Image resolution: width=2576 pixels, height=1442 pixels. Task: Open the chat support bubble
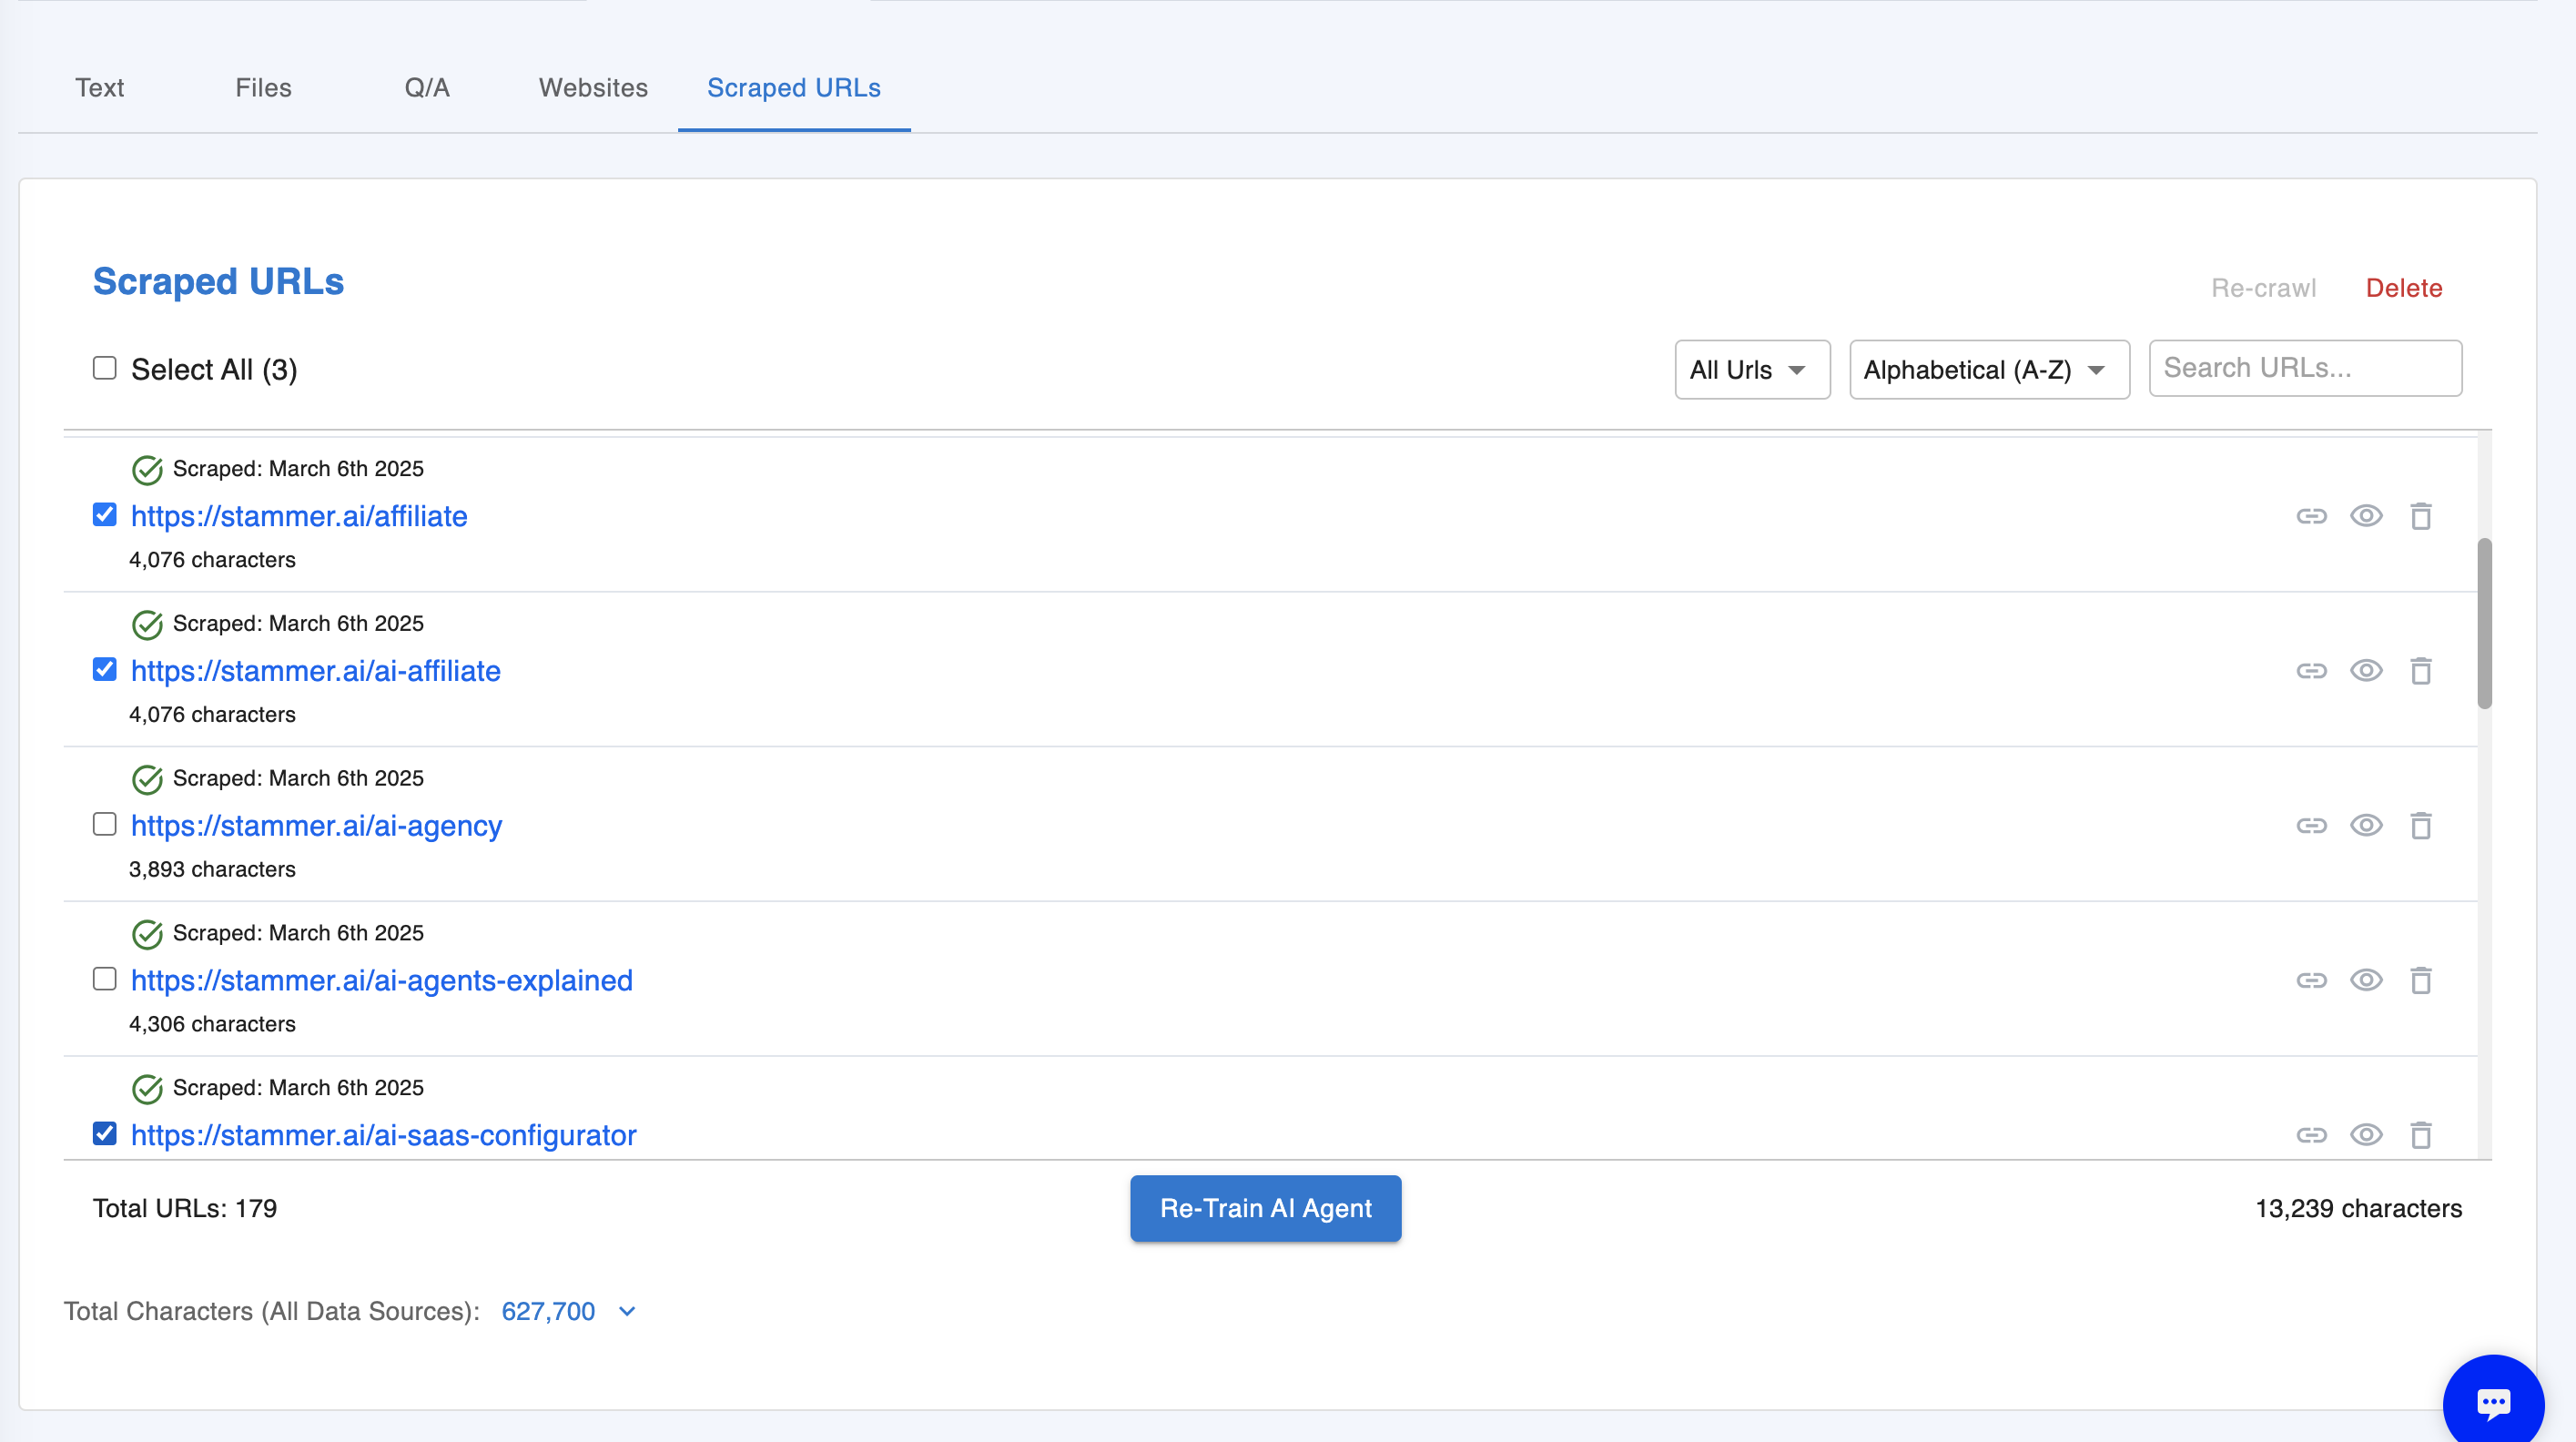pyautogui.click(x=2493, y=1402)
